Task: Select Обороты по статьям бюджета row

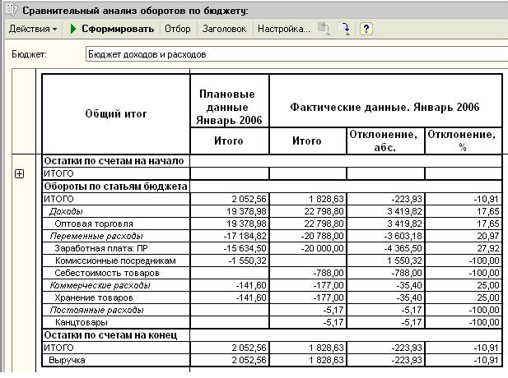Action: tap(272, 187)
